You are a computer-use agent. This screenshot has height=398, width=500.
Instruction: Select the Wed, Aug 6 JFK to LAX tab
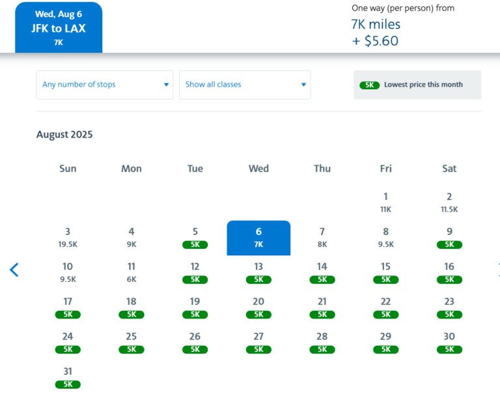[59, 28]
